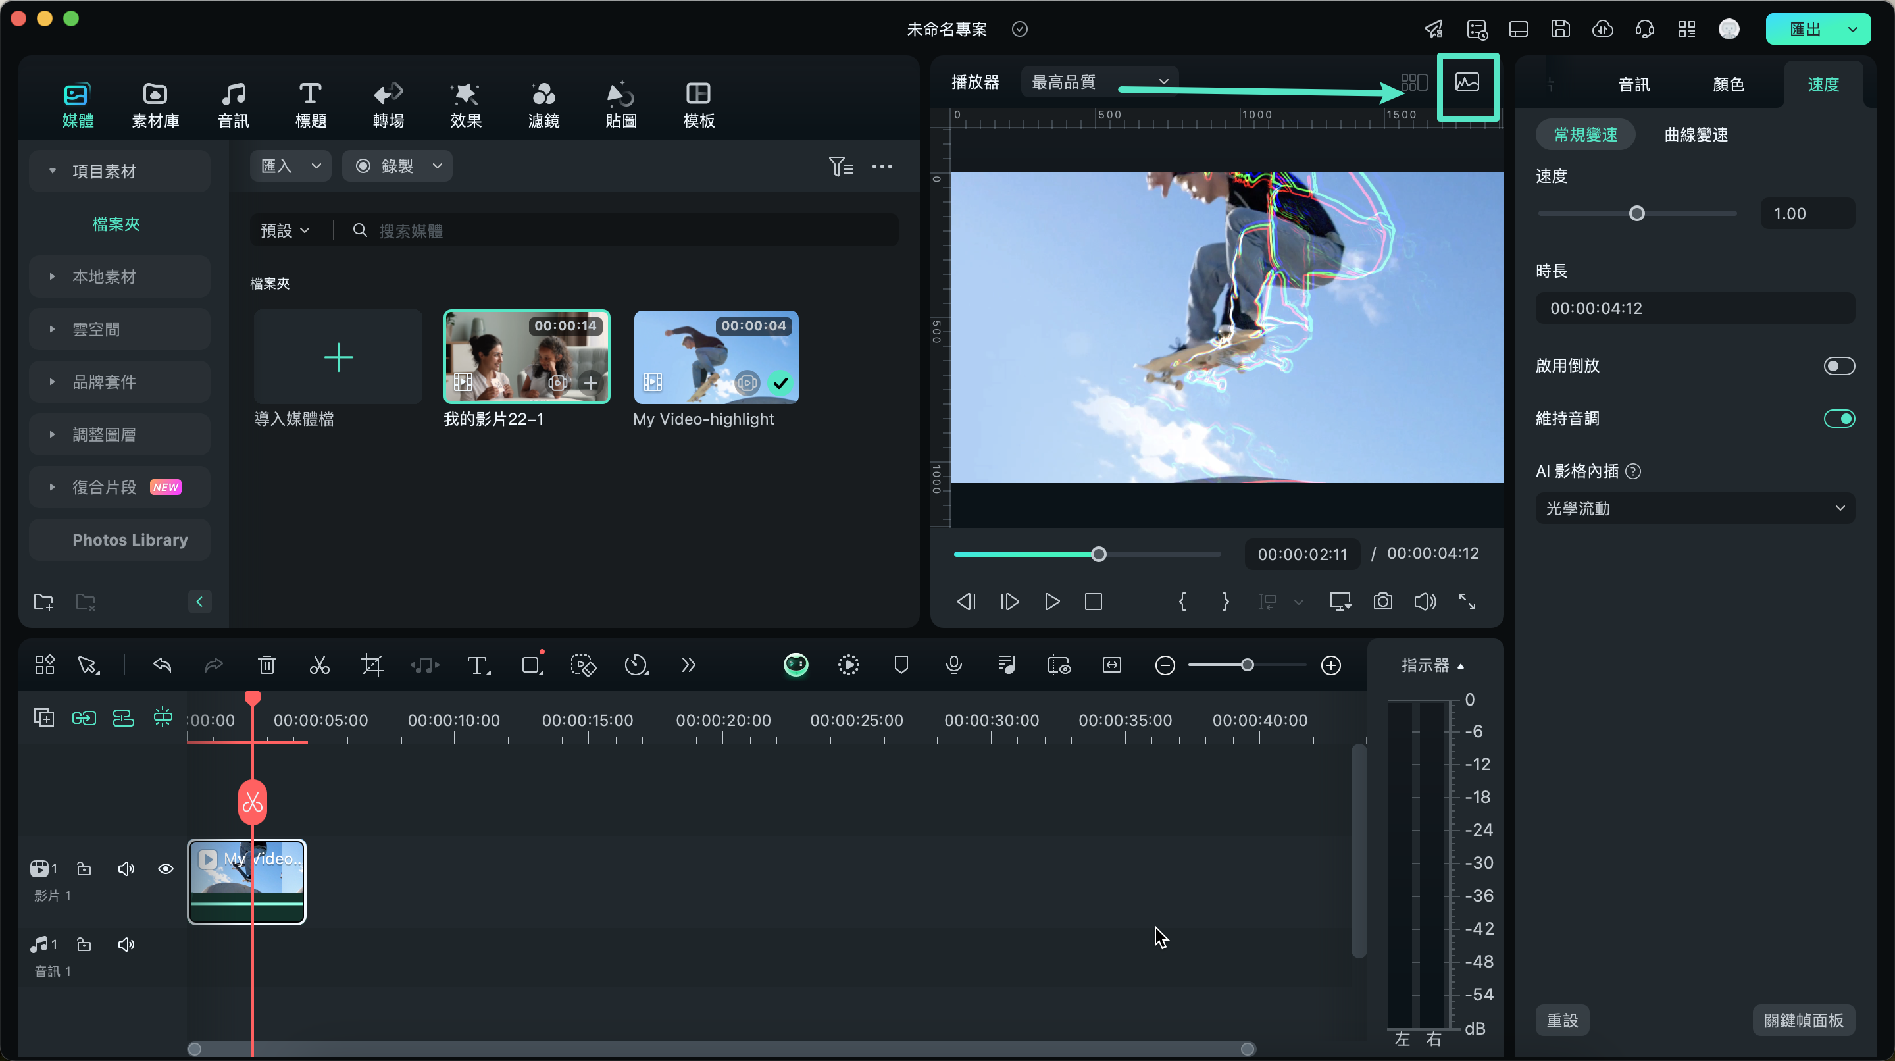Open the export dropdown arrow beside 匯出
Screen dimensions: 1895x1061
click(1853, 30)
